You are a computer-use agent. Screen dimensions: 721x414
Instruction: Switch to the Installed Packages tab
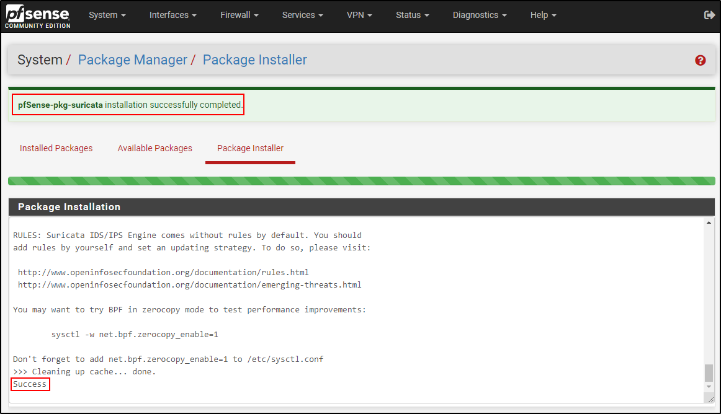click(56, 148)
